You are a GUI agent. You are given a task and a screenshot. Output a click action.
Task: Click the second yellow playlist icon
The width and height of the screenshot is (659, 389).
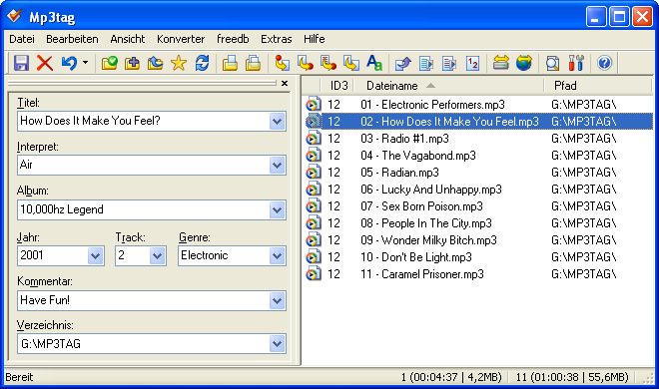click(x=254, y=64)
